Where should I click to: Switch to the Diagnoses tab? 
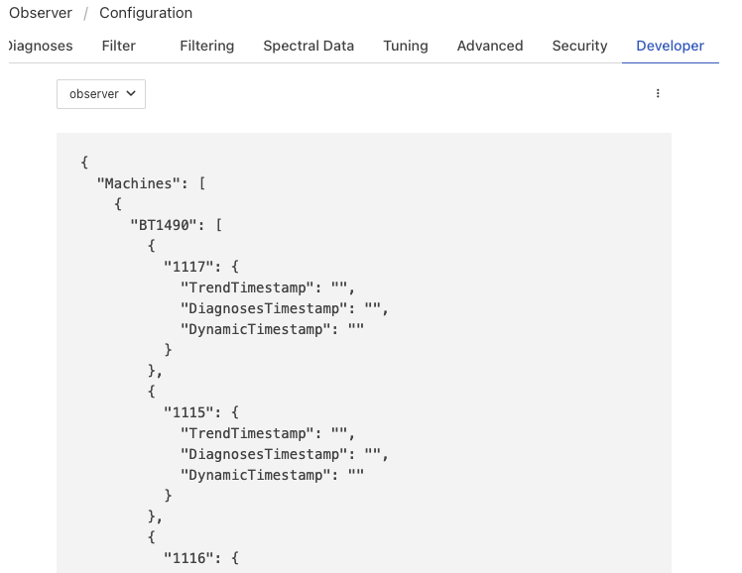(40, 46)
